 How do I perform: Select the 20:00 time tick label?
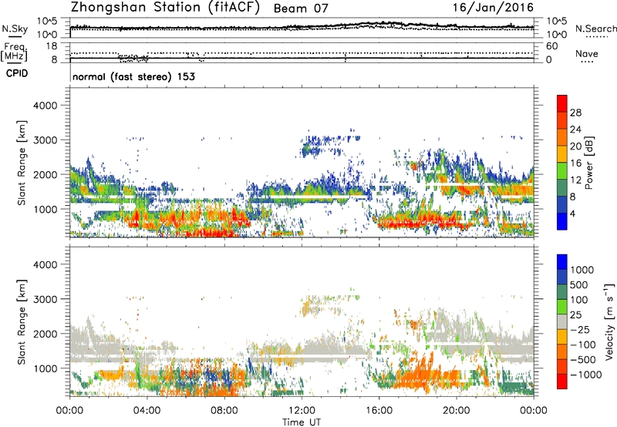(x=457, y=411)
